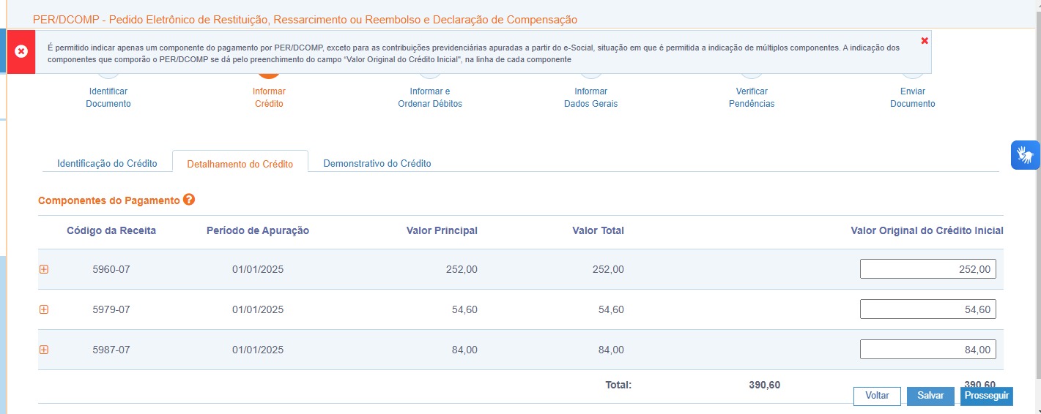Dismiss the error alert with the red X
The height and width of the screenshot is (414, 1041).
925,40
